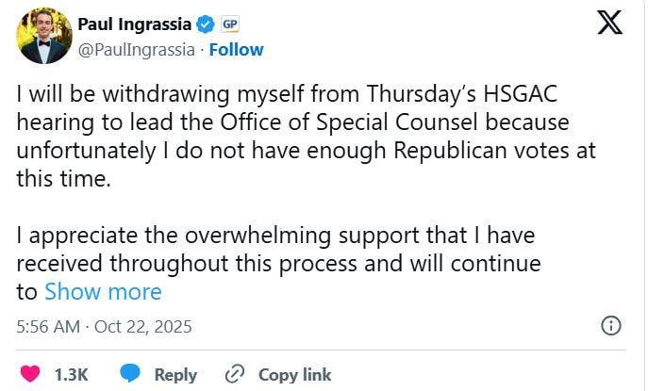
Task: Click the reply speech bubble icon
Action: (131, 374)
